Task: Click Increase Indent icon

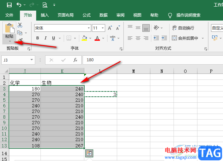Action: pos(164,38)
